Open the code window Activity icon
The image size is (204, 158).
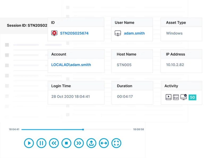tap(176, 97)
